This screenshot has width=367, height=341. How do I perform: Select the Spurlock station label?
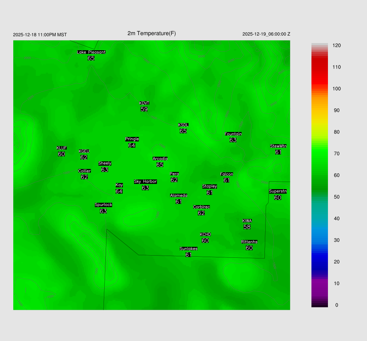tap(103, 205)
